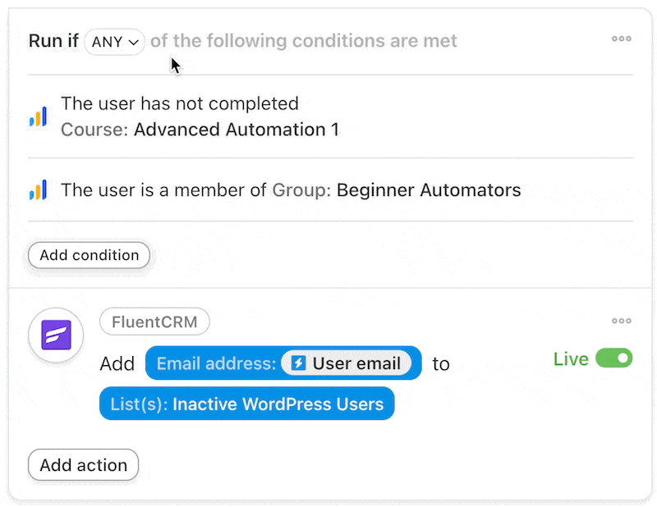Toggle the Live switch off
Screen dimensions: 657x507
[613, 359]
